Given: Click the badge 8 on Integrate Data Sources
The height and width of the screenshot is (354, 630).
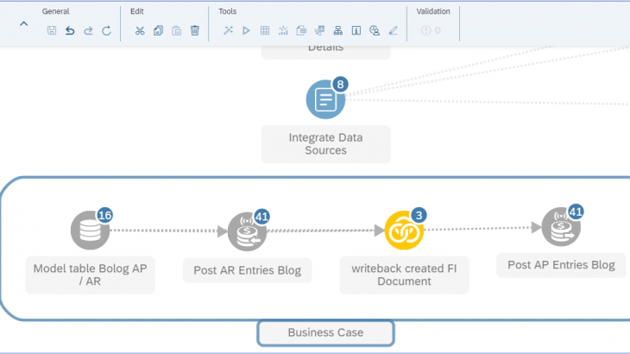Looking at the screenshot, I should (x=340, y=85).
